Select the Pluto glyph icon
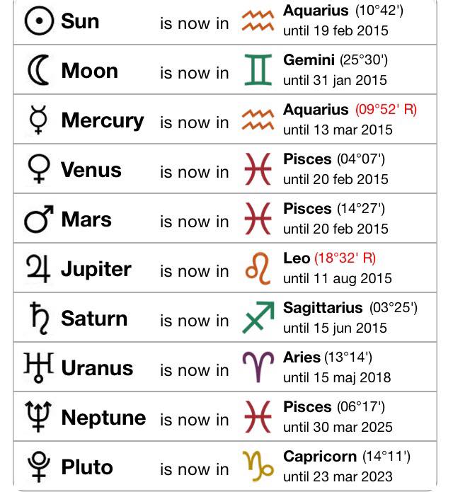453x492 pixels. coord(39,467)
